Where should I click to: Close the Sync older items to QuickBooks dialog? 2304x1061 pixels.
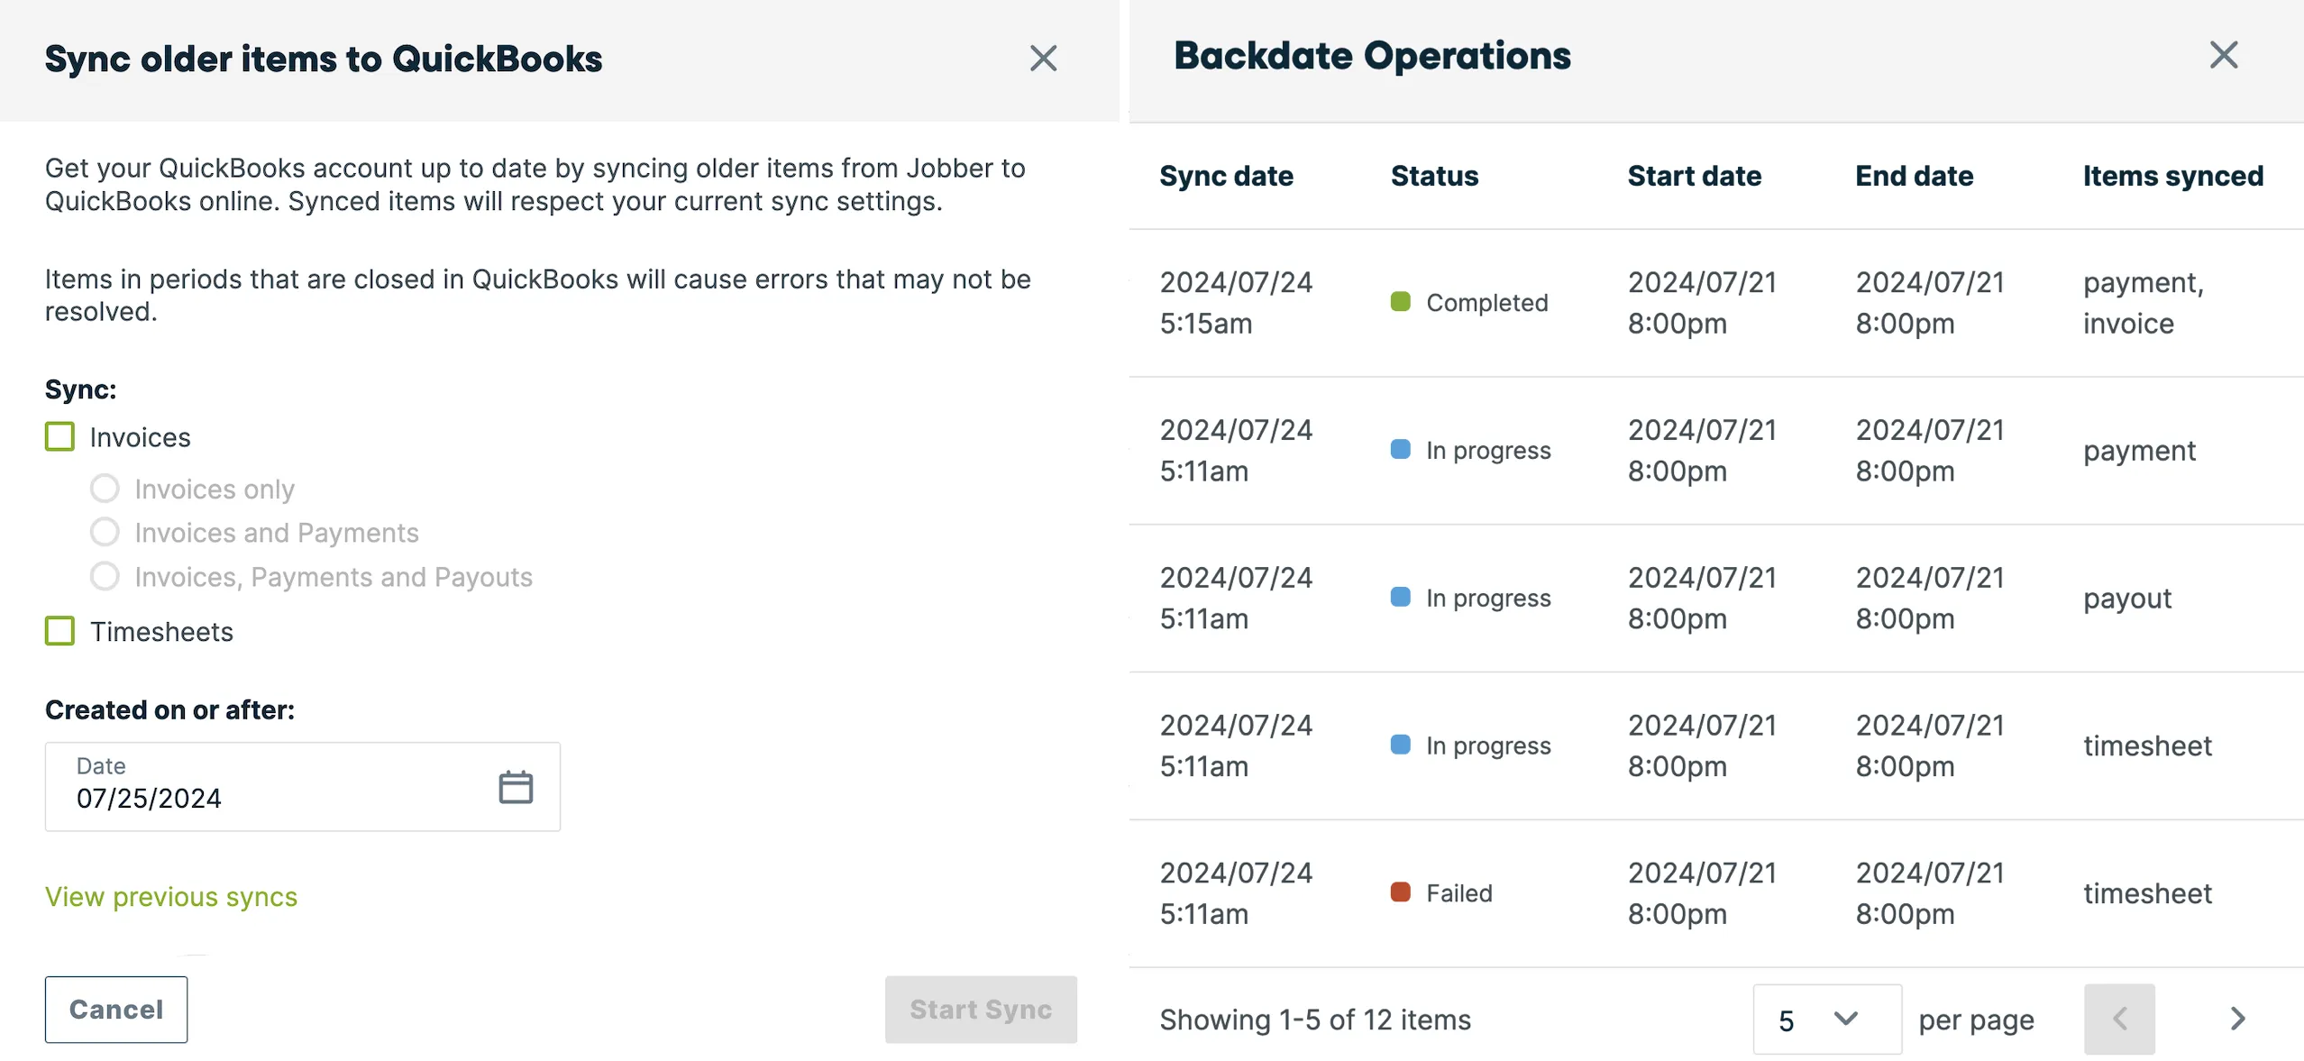tap(1043, 59)
